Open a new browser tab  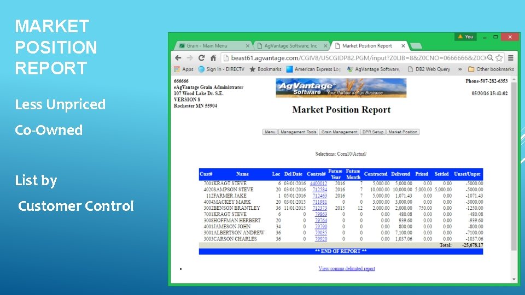coord(416,46)
